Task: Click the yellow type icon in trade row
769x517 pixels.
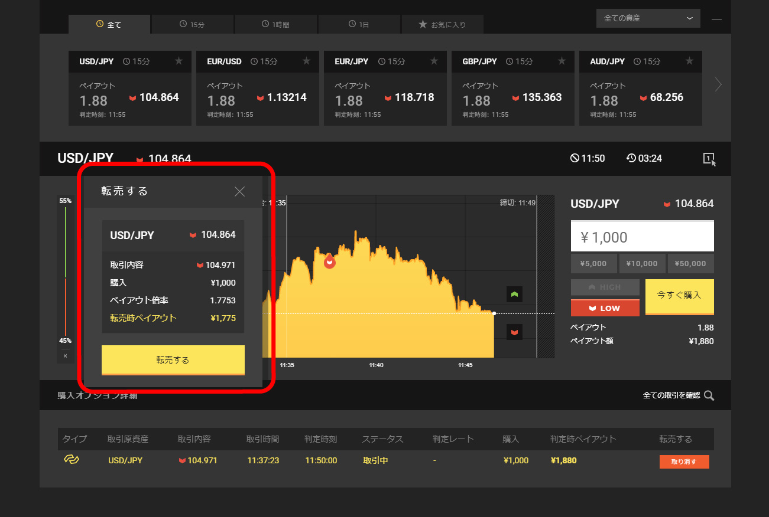Action: tap(72, 460)
